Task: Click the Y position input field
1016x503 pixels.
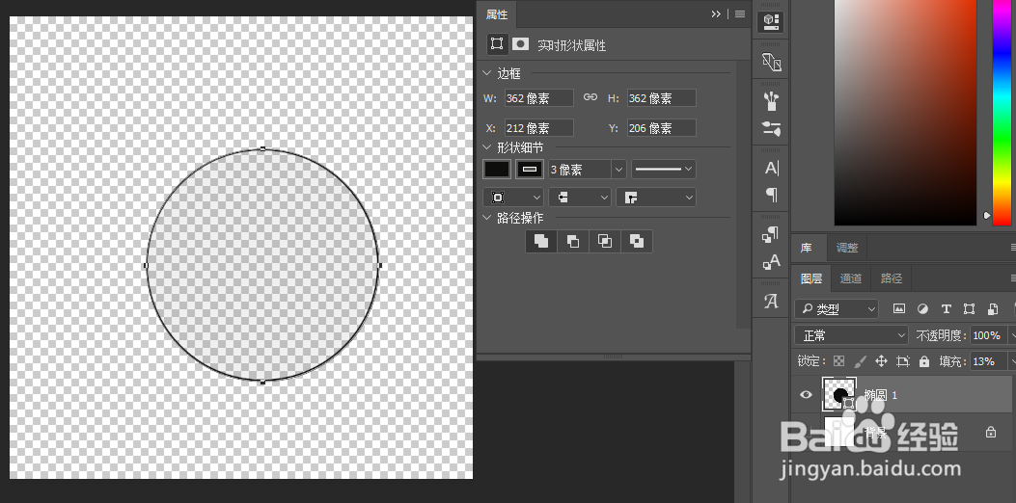Action: tap(662, 128)
